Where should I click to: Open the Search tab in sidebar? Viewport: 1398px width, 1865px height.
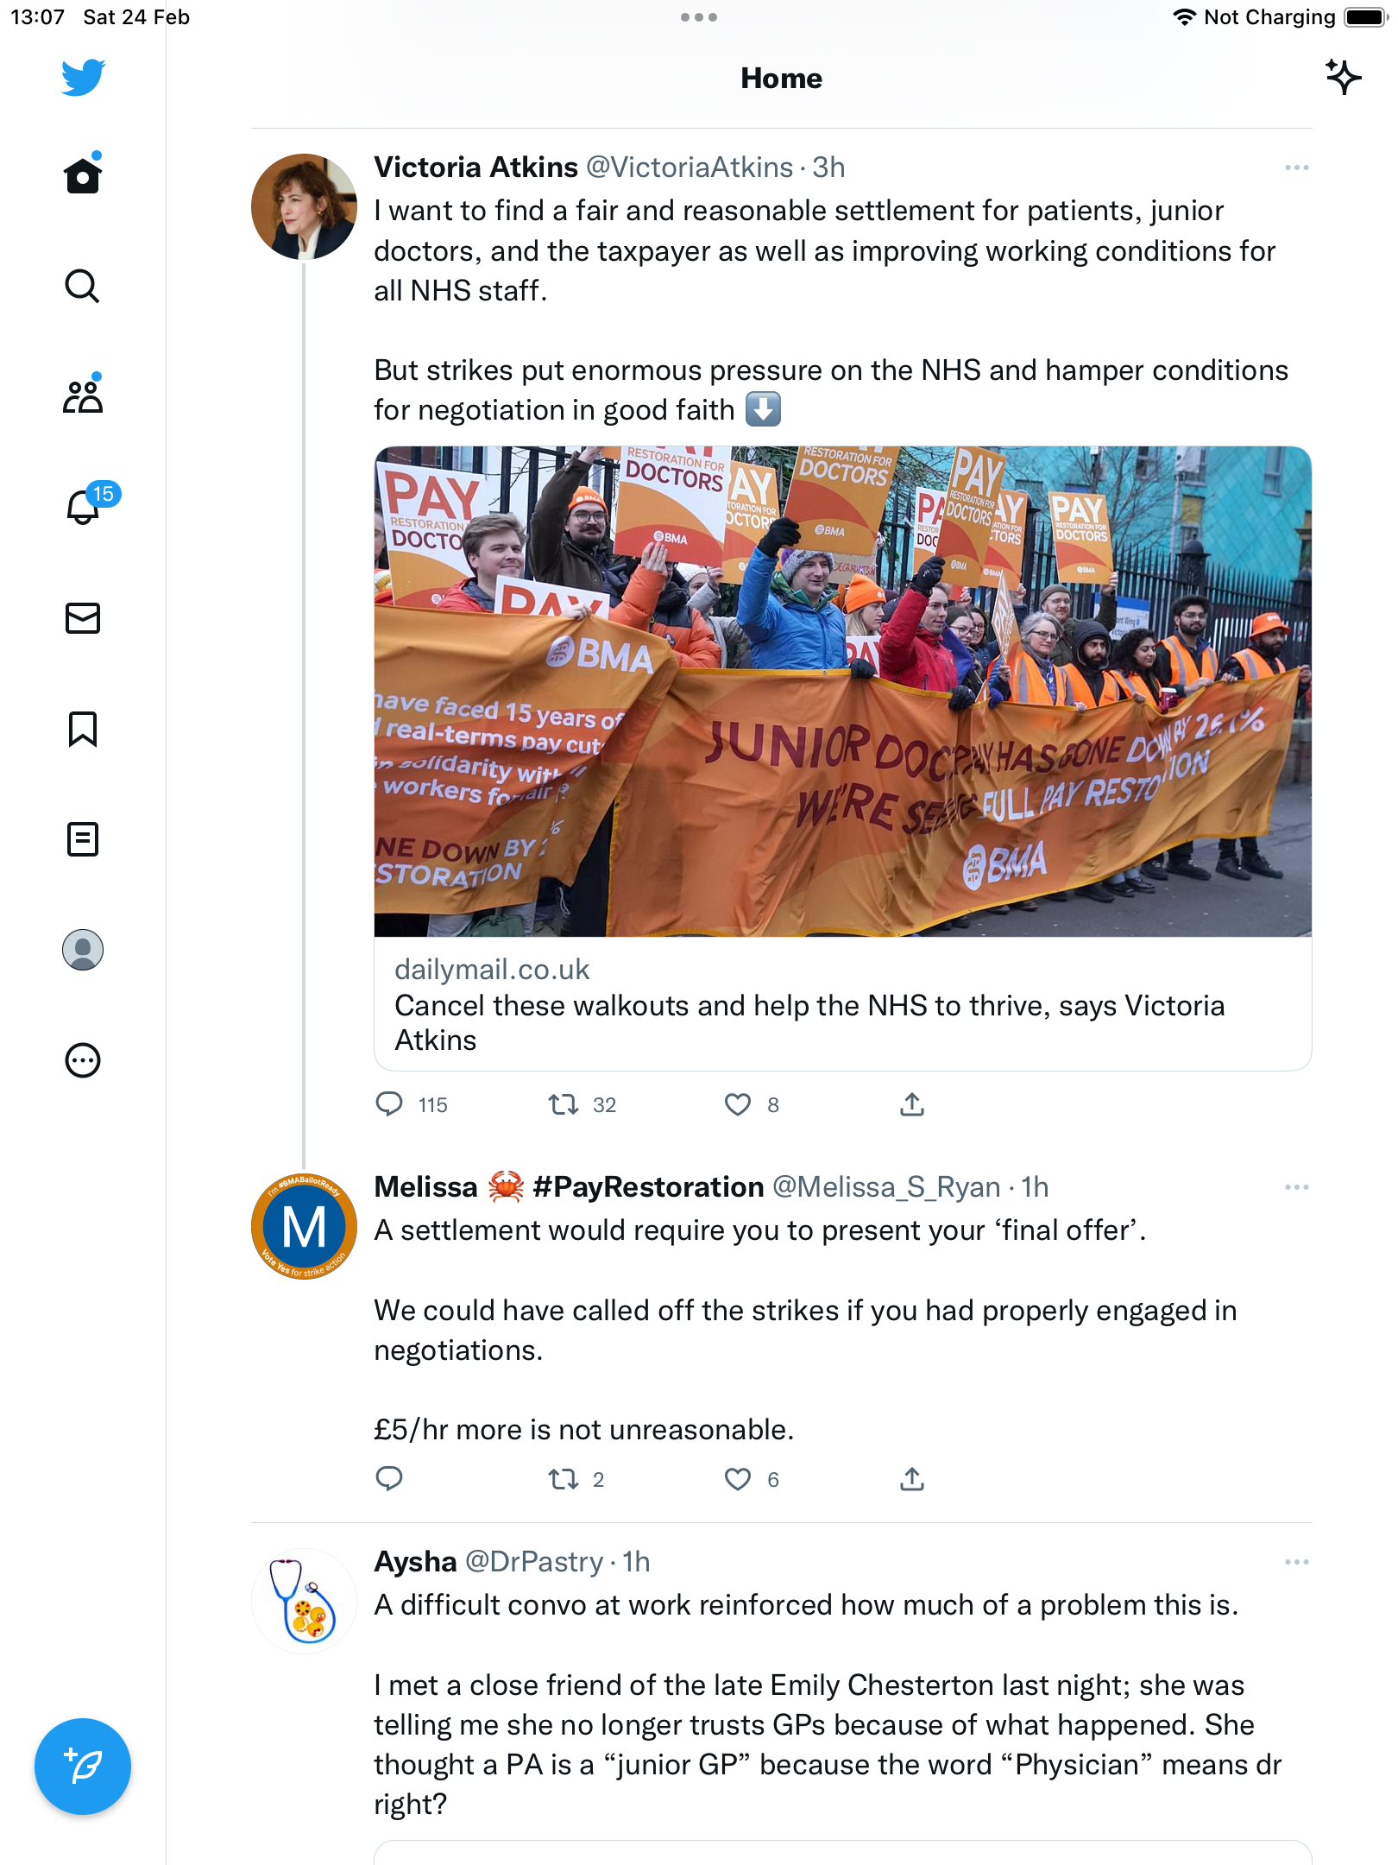(83, 286)
